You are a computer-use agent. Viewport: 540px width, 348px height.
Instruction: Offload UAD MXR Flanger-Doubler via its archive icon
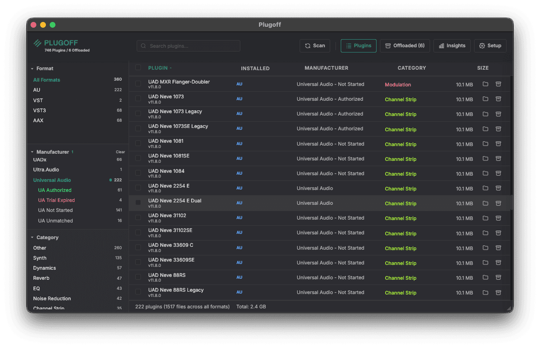(498, 84)
